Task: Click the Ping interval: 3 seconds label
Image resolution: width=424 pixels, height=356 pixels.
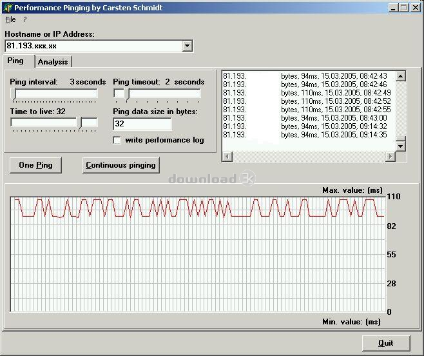Action: 58,82
